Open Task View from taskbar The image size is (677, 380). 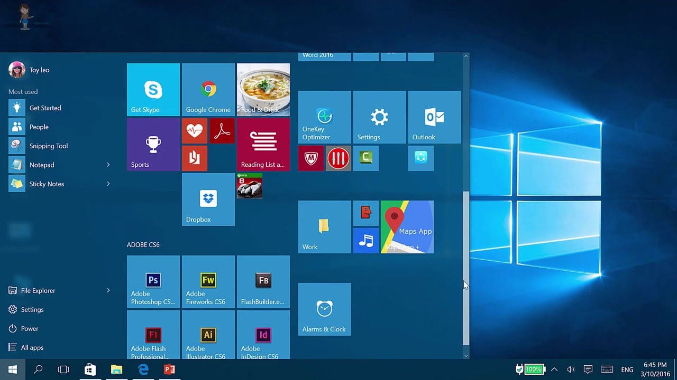click(63, 369)
